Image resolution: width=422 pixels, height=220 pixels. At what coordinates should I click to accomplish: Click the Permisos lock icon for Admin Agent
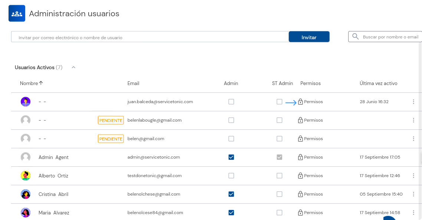(300, 157)
